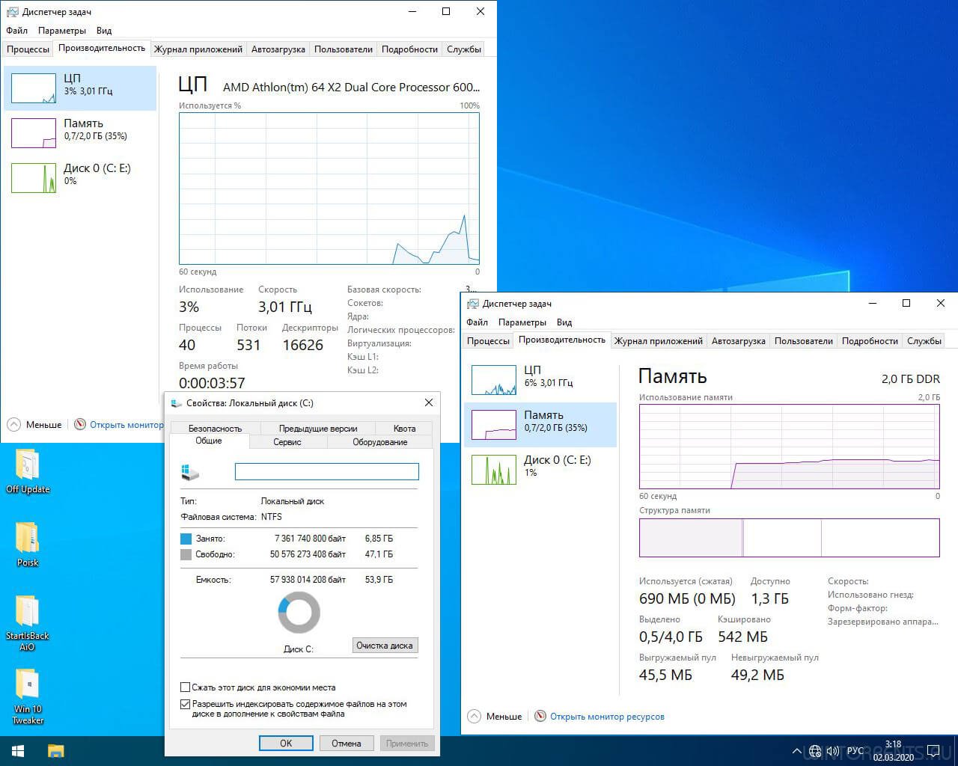958x766 pixels.
Task: Switch to Процессы tab in back window
Action: (x=28, y=49)
